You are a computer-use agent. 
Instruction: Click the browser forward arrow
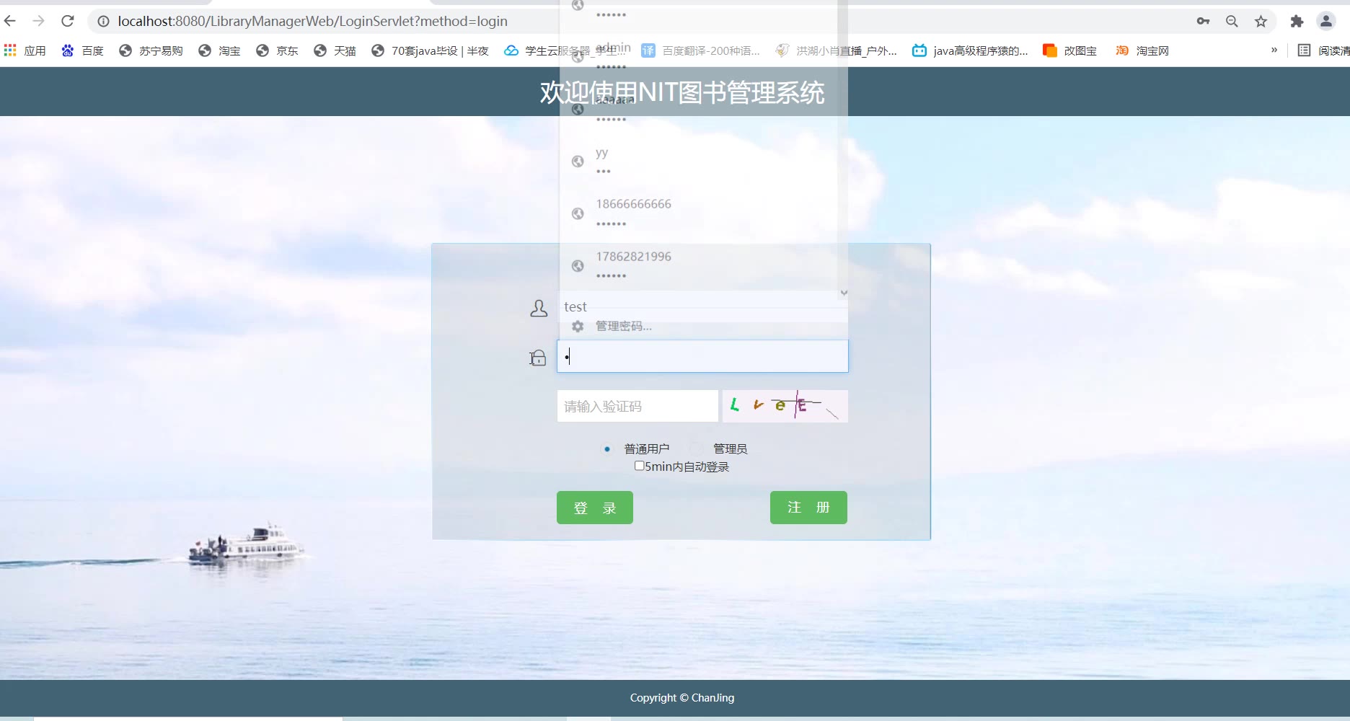(39, 21)
